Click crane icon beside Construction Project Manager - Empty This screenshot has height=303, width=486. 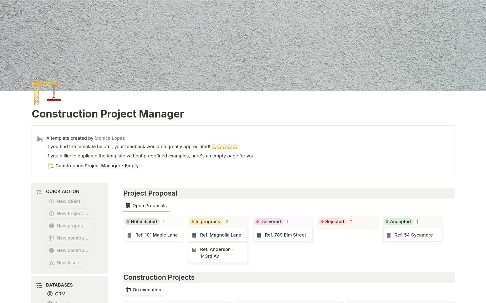[51, 166]
